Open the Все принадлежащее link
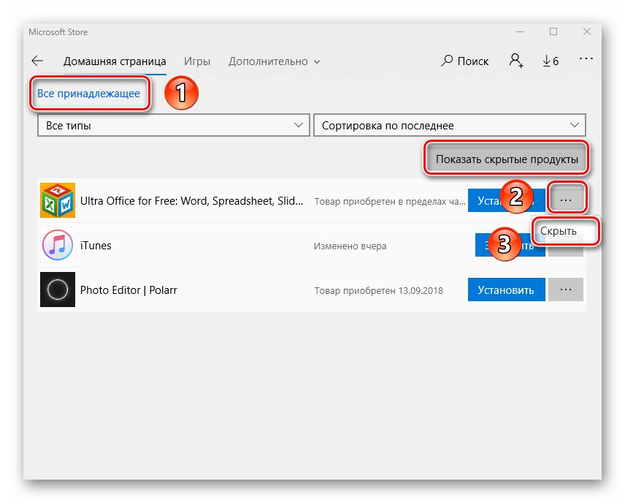 pyautogui.click(x=89, y=94)
